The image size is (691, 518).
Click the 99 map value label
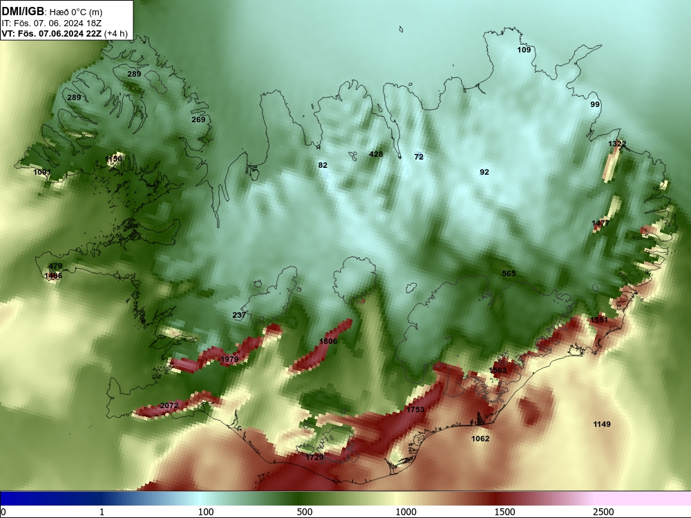click(595, 104)
